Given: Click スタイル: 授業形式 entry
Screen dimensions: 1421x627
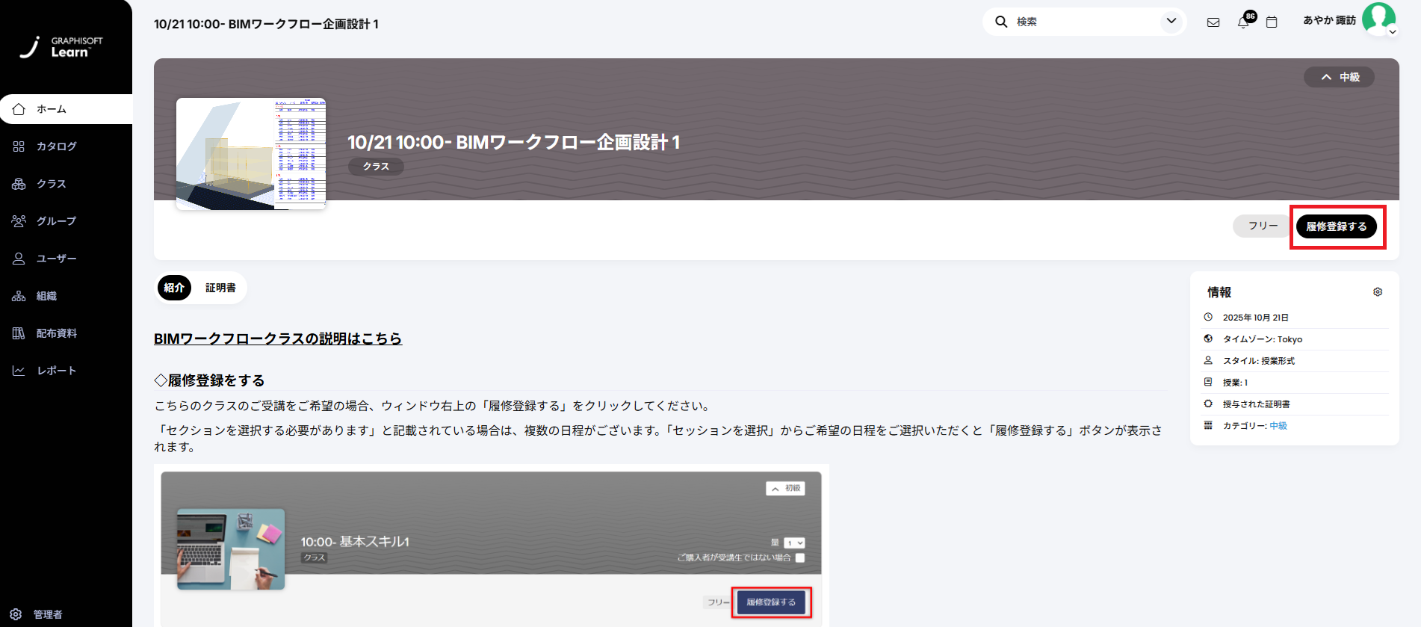Looking at the screenshot, I should [1258, 361].
